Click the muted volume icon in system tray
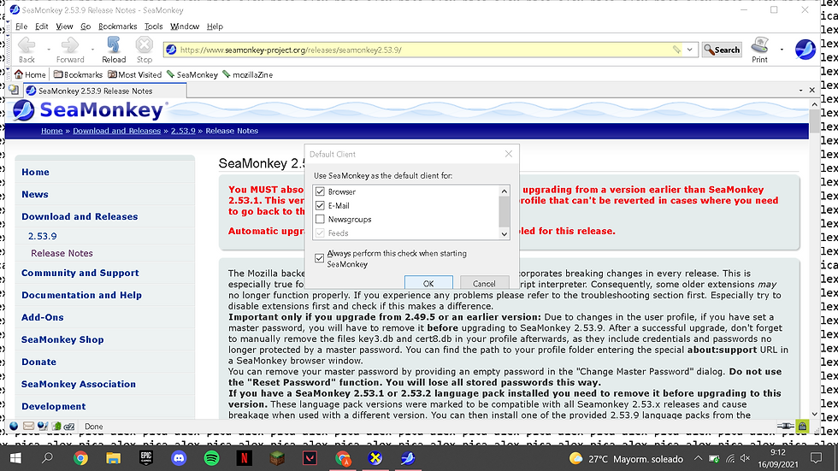 (745, 459)
